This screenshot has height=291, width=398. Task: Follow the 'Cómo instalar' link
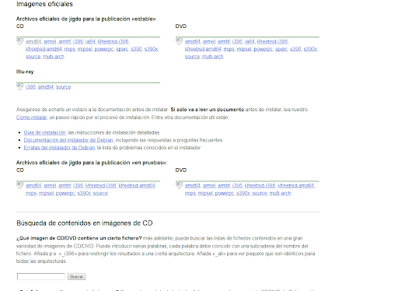[32, 117]
